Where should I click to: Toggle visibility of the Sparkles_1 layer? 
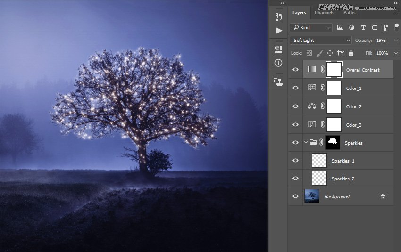pos(295,161)
